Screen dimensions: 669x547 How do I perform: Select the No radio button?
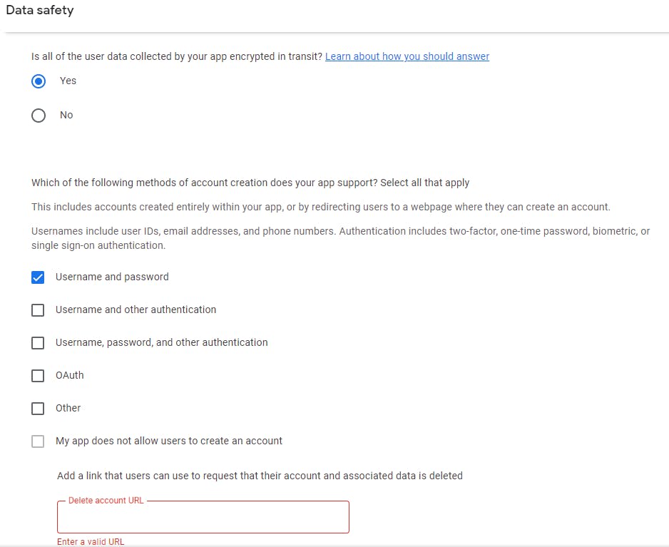click(39, 116)
